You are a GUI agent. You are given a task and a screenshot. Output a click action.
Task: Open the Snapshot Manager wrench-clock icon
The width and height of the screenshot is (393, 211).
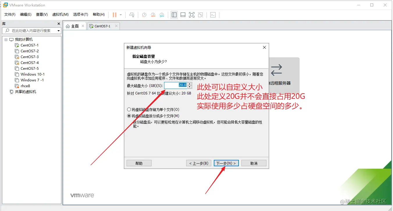162,15
